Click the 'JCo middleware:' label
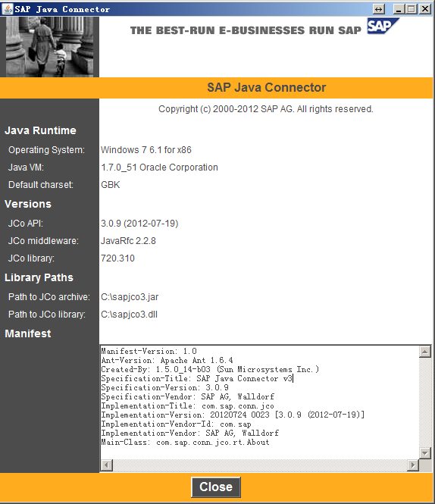 (43, 241)
